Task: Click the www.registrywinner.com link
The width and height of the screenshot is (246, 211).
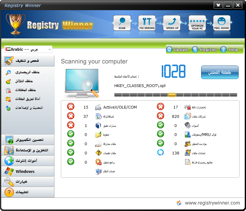Action: [212, 203]
